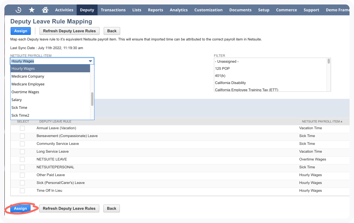Click the 'NETSUITE LEAVE' rule text
This screenshot has height=223, width=354.
click(52, 159)
